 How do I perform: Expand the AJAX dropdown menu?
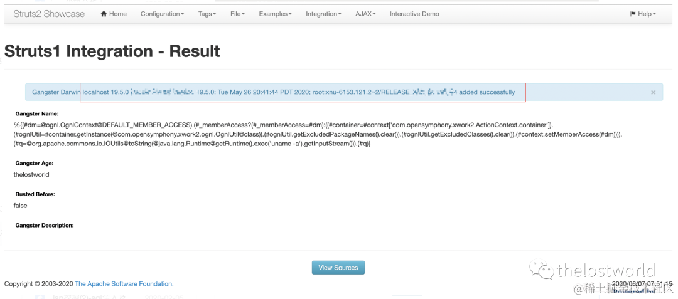[x=365, y=14]
